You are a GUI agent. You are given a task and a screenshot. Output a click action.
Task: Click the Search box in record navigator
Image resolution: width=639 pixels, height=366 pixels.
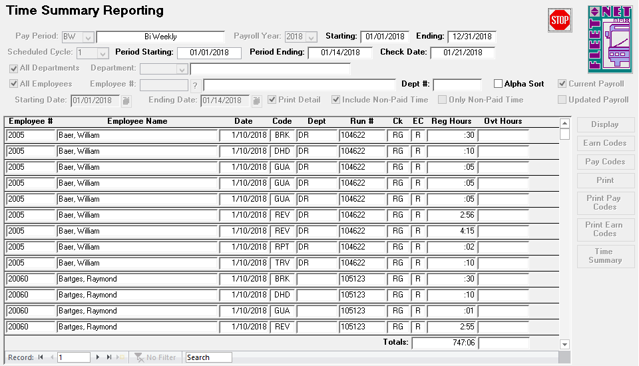208,357
